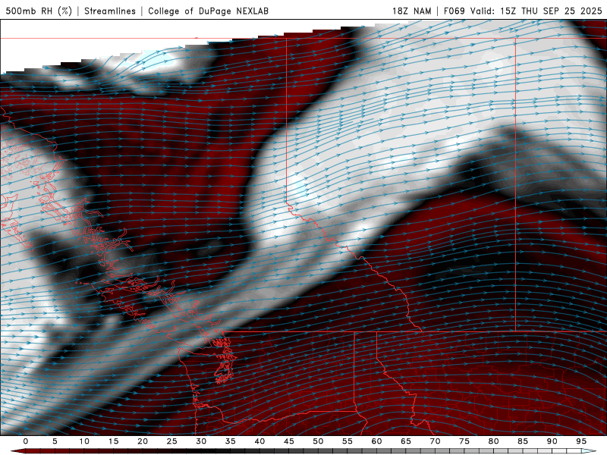Click the "95" colorbar label

click(x=581, y=441)
